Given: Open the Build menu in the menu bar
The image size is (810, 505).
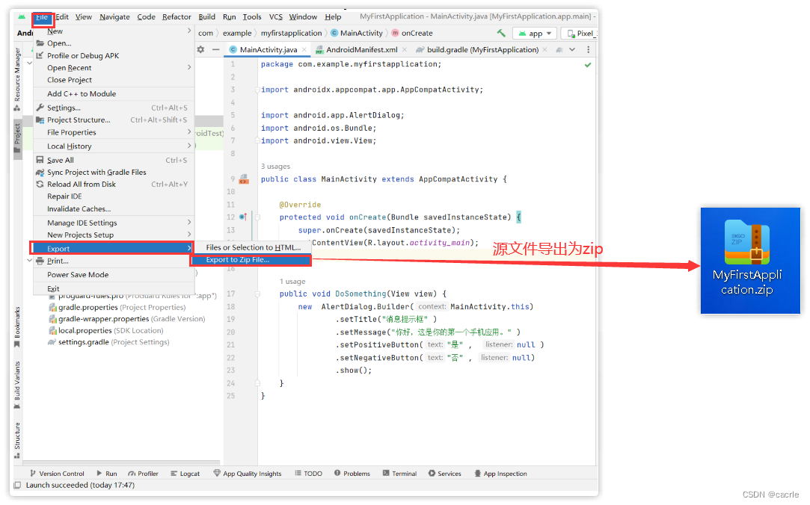Looking at the screenshot, I should 206,17.
